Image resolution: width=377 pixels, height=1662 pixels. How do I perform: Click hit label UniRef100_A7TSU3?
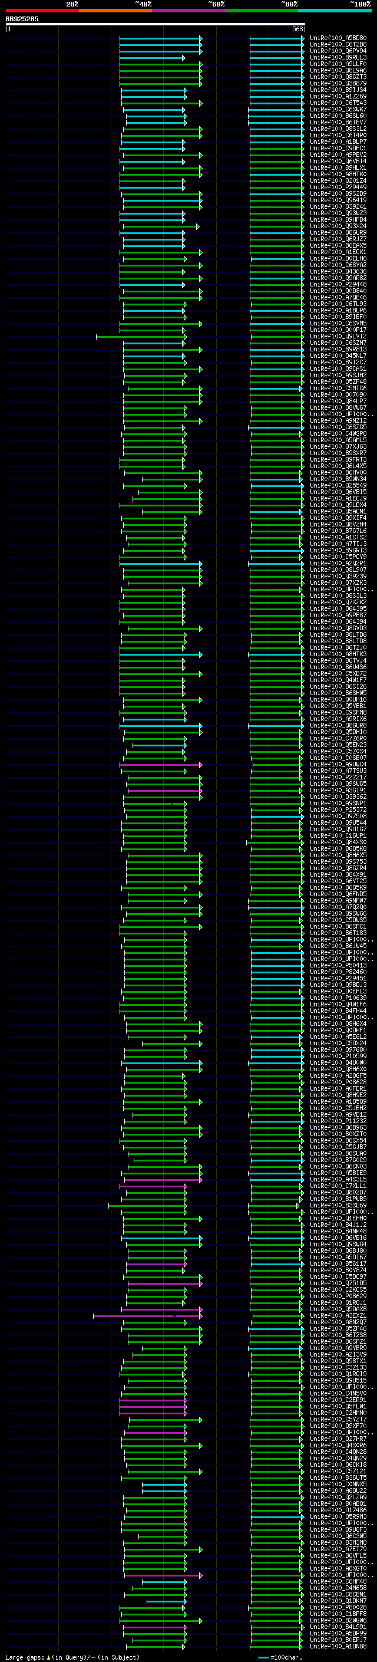[338, 771]
